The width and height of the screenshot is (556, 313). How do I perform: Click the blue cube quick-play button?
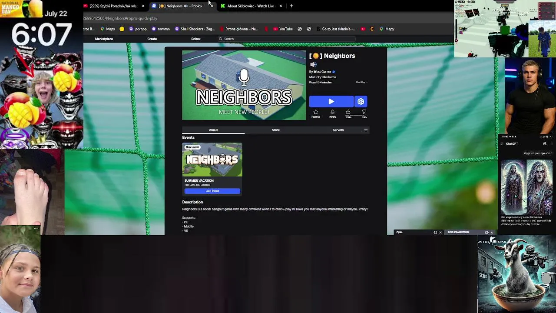[x=361, y=102]
